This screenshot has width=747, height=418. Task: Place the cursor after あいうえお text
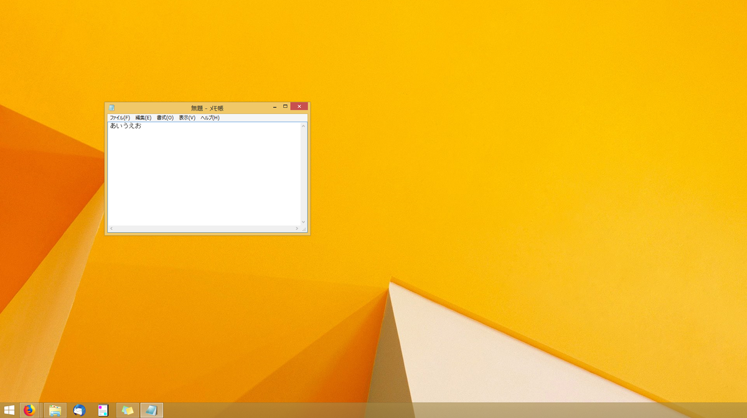click(x=142, y=127)
